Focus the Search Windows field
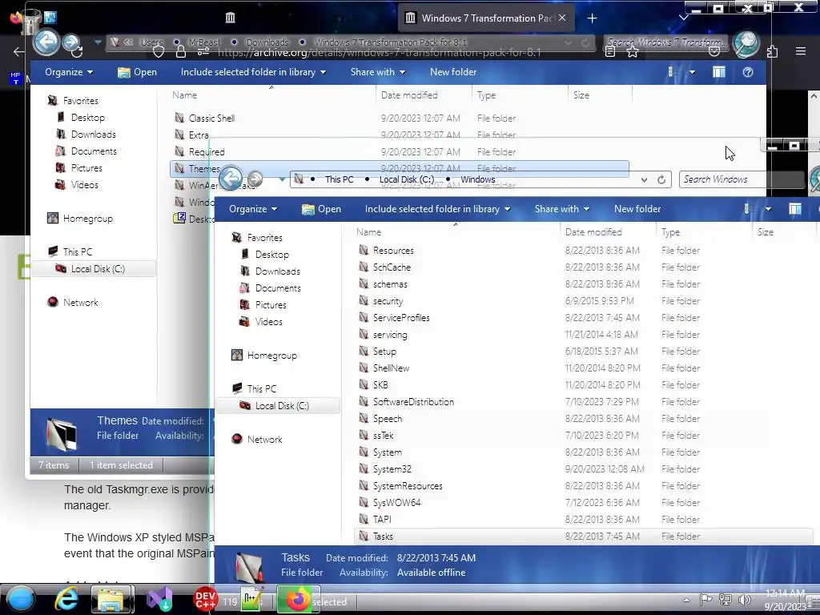Image resolution: width=820 pixels, height=615 pixels. point(741,179)
